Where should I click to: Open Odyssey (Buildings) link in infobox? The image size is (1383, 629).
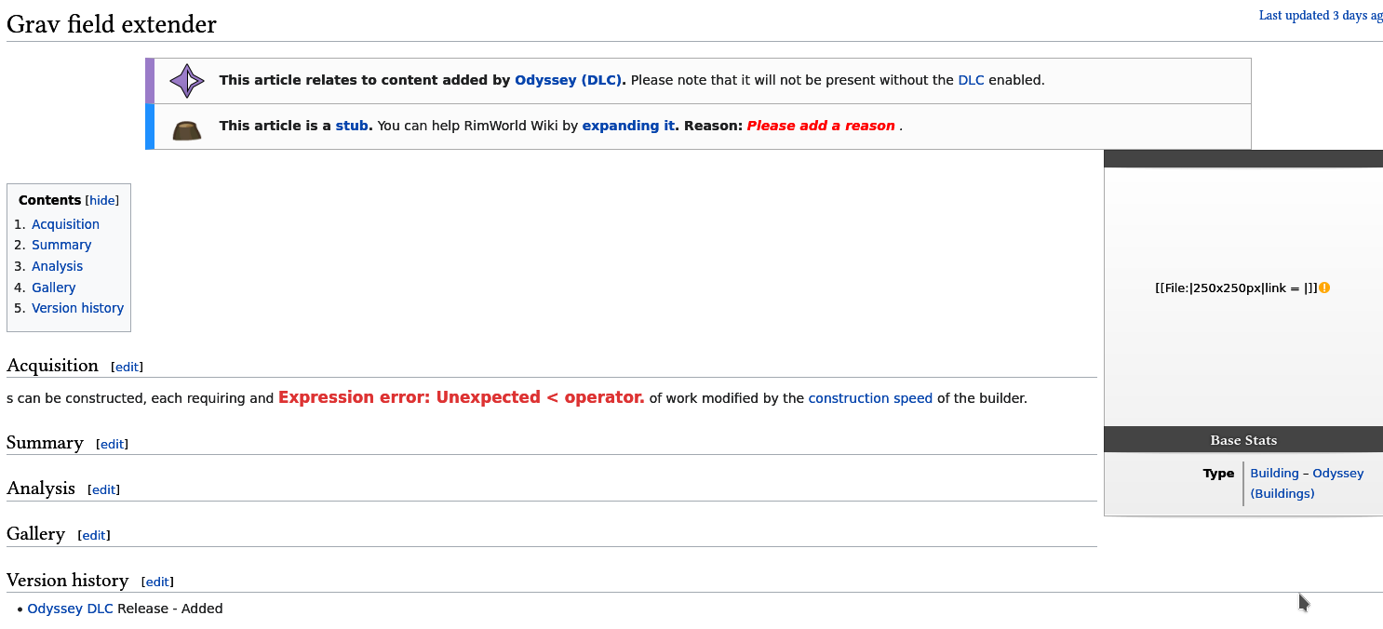(x=1308, y=484)
